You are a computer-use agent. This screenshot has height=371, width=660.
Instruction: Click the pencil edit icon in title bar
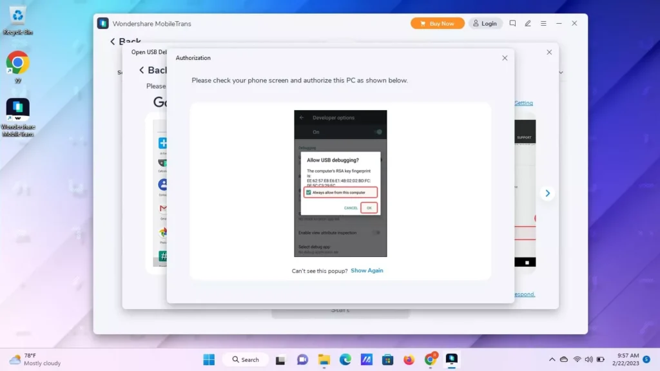tap(528, 23)
